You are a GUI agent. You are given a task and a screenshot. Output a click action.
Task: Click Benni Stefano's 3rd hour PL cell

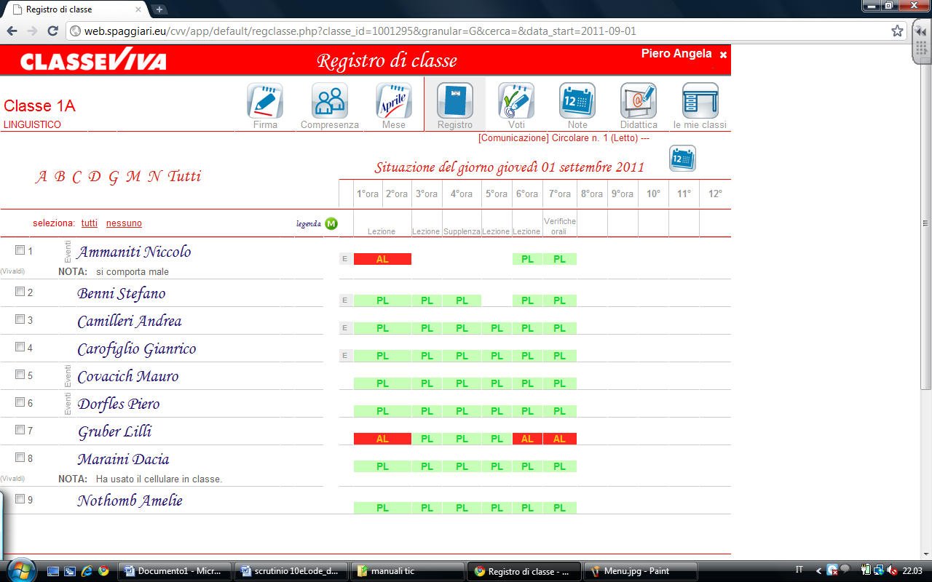coord(427,300)
